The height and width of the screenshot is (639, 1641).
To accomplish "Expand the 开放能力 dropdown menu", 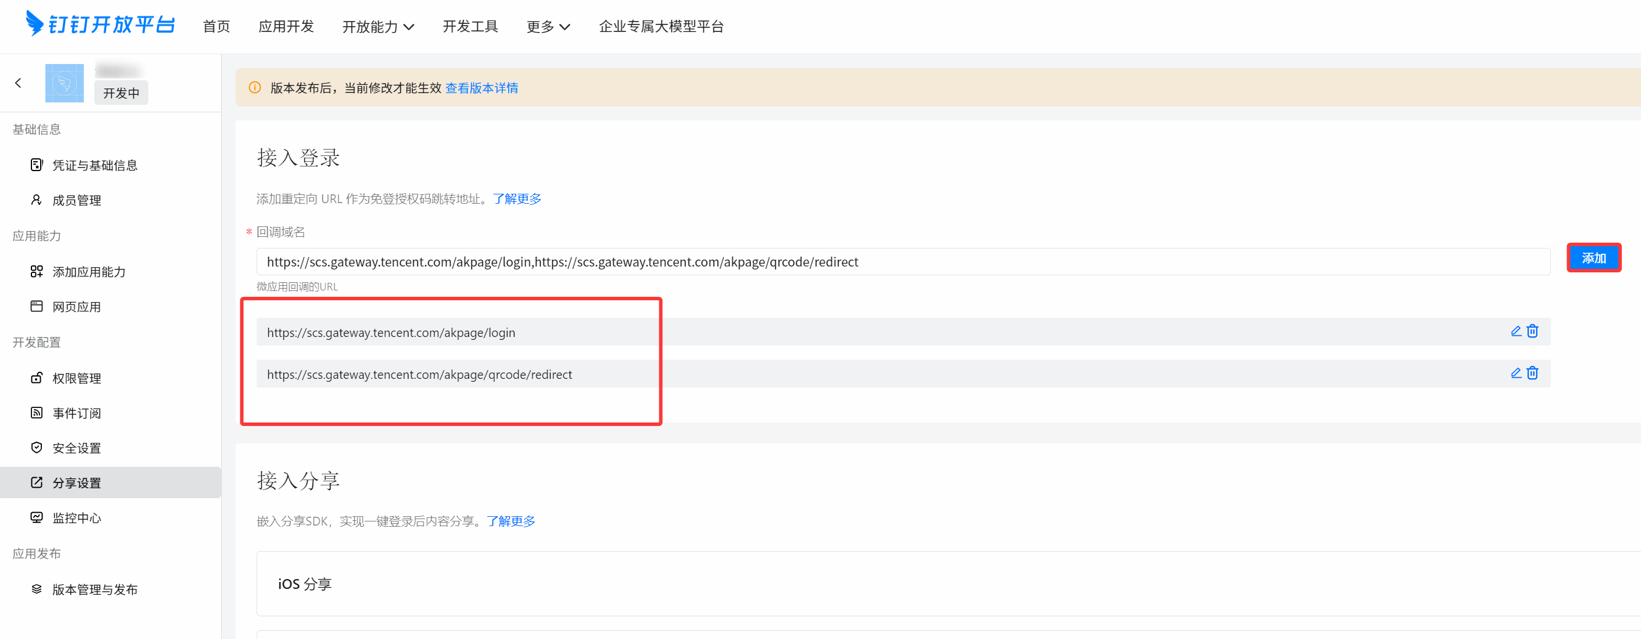I will [x=378, y=27].
